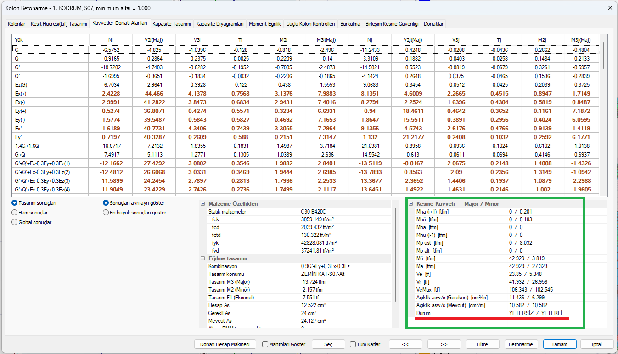Select the Q load row
Screen dimensions: 618x354
306,59
